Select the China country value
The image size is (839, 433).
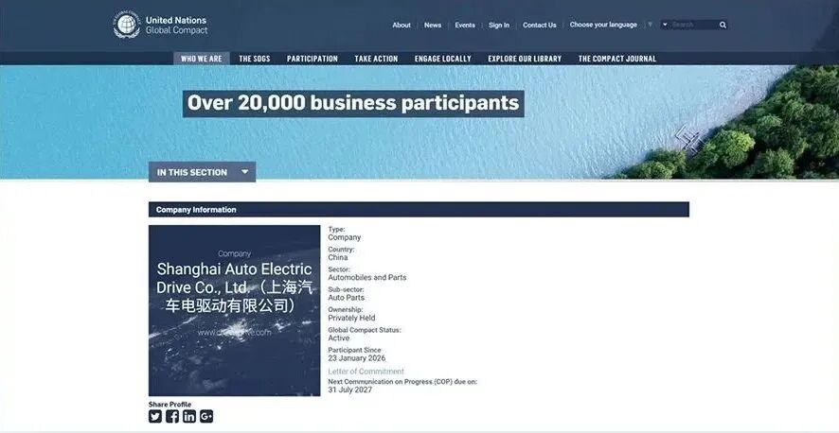pyautogui.click(x=338, y=257)
